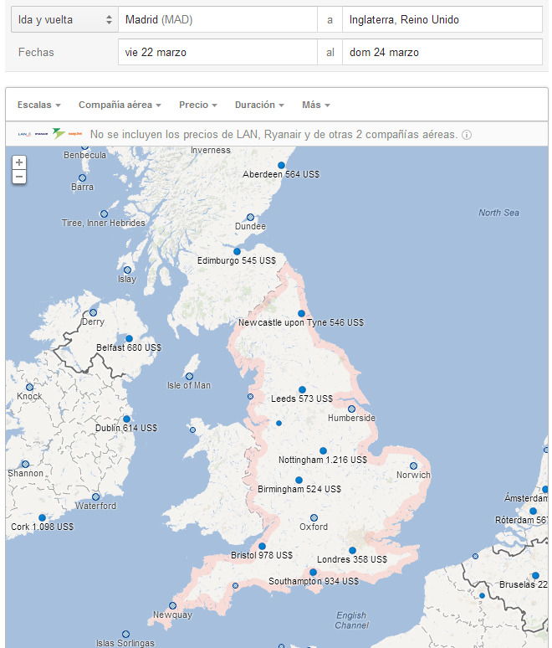552x648 pixels.
Task: Open the Compañía aérea filter
Action: (x=120, y=105)
